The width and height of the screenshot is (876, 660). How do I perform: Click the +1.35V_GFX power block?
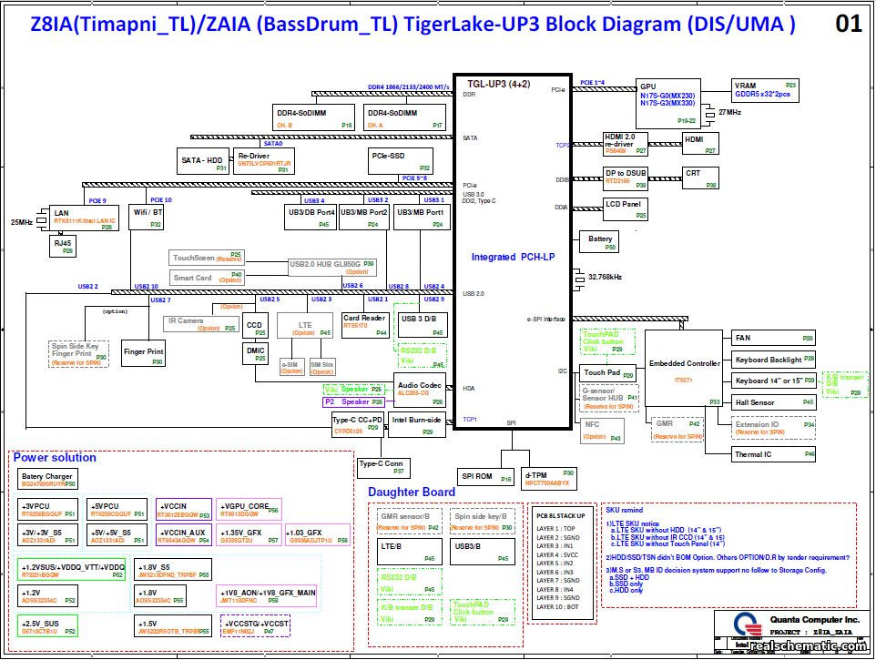pos(249,535)
